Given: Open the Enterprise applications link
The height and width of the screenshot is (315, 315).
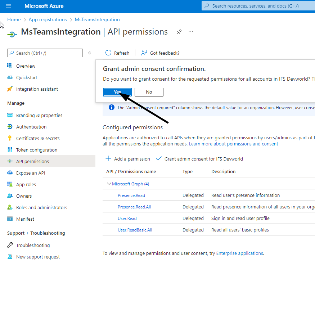Looking at the screenshot, I should pos(239,253).
